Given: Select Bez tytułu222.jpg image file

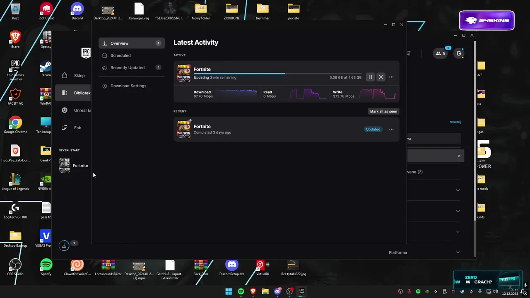Looking at the screenshot, I should tap(294, 267).
